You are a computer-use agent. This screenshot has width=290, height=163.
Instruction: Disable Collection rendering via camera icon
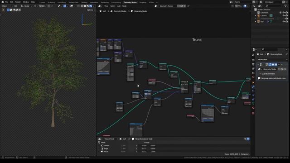286,13
